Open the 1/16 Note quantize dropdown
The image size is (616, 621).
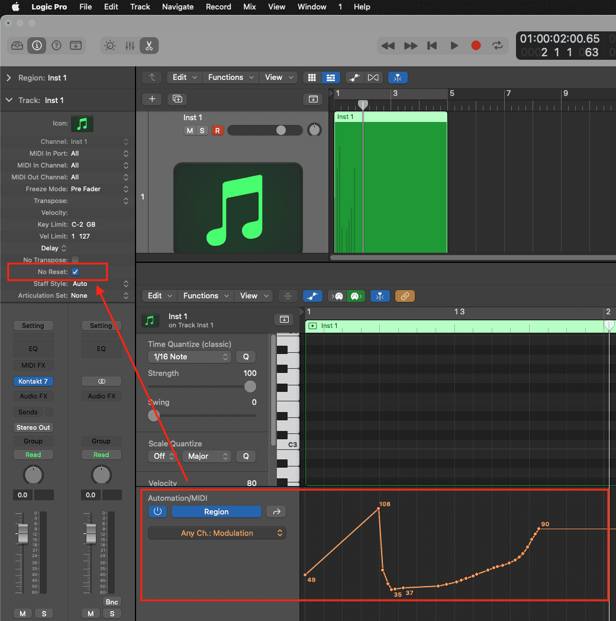click(x=189, y=356)
